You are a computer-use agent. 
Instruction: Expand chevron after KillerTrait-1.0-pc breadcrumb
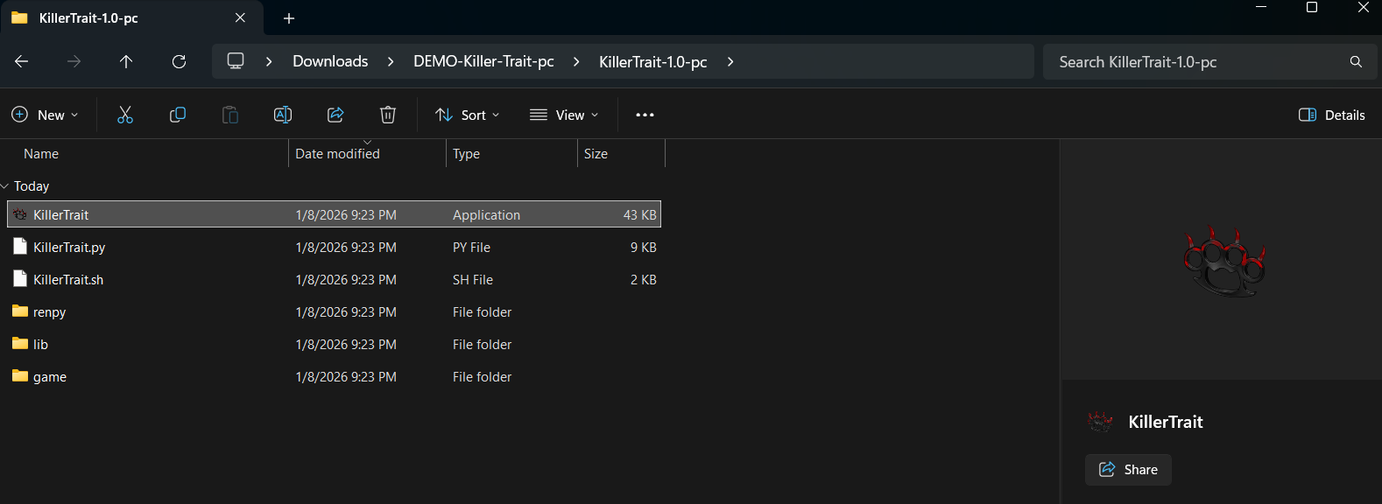[730, 61]
